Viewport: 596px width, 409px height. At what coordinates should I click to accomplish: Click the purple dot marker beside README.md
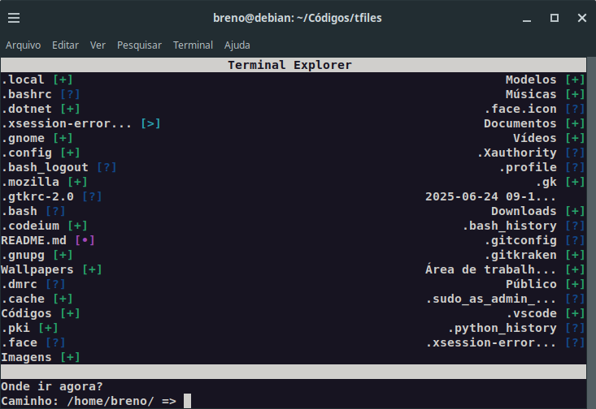[85, 240]
